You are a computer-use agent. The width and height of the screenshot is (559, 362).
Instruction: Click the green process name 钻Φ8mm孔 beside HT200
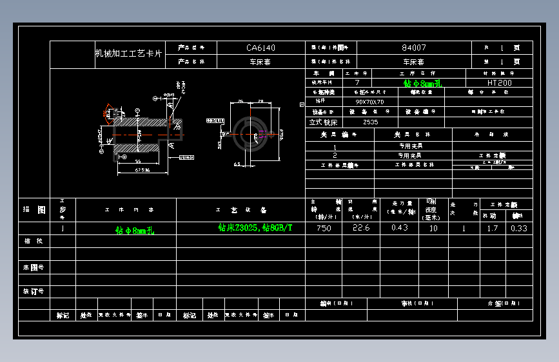pyautogui.click(x=423, y=83)
